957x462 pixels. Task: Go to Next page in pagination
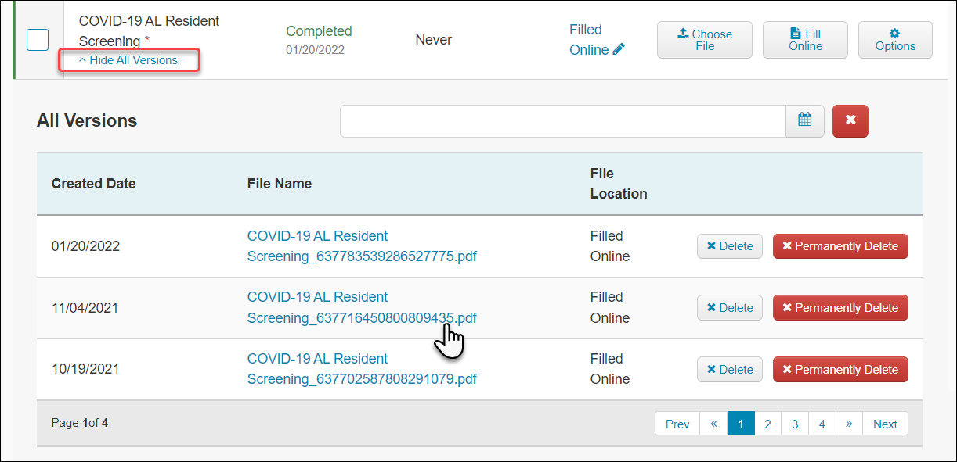[885, 424]
